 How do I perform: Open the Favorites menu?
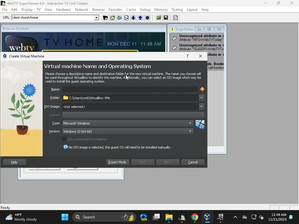click(115, 10)
